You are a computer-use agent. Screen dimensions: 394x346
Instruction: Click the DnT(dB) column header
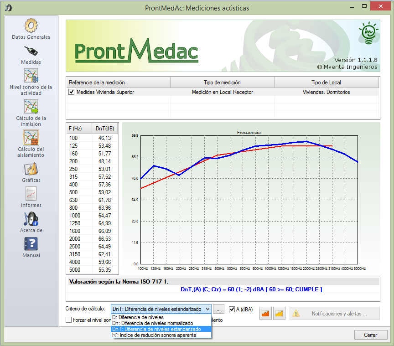(105, 129)
